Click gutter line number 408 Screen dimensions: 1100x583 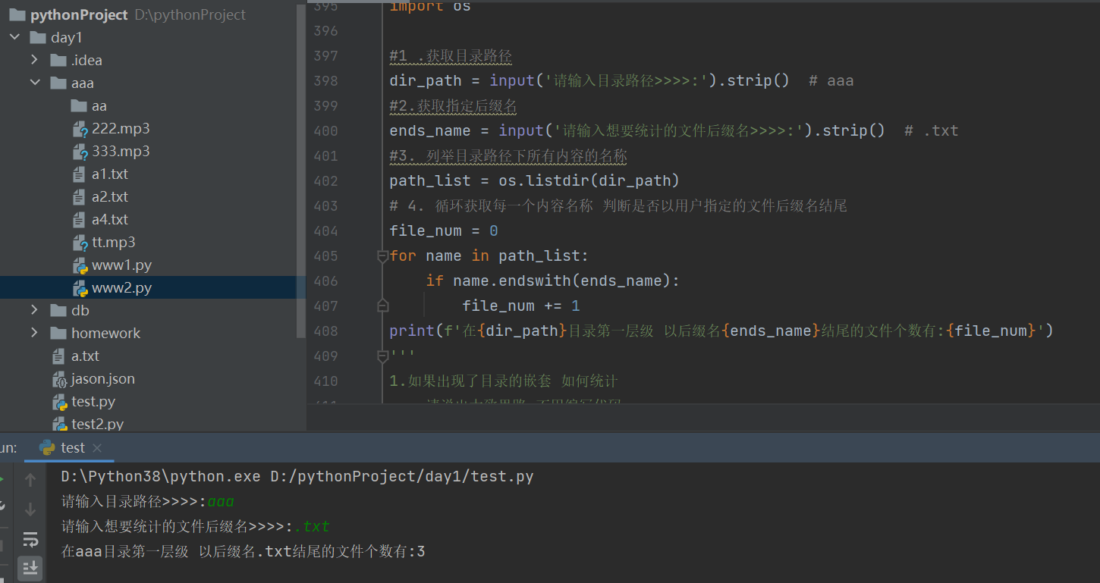click(x=325, y=331)
